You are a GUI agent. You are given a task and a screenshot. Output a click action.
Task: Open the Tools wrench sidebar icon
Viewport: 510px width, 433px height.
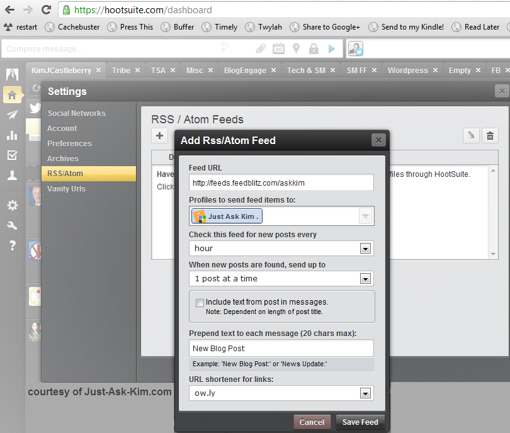pyautogui.click(x=12, y=225)
